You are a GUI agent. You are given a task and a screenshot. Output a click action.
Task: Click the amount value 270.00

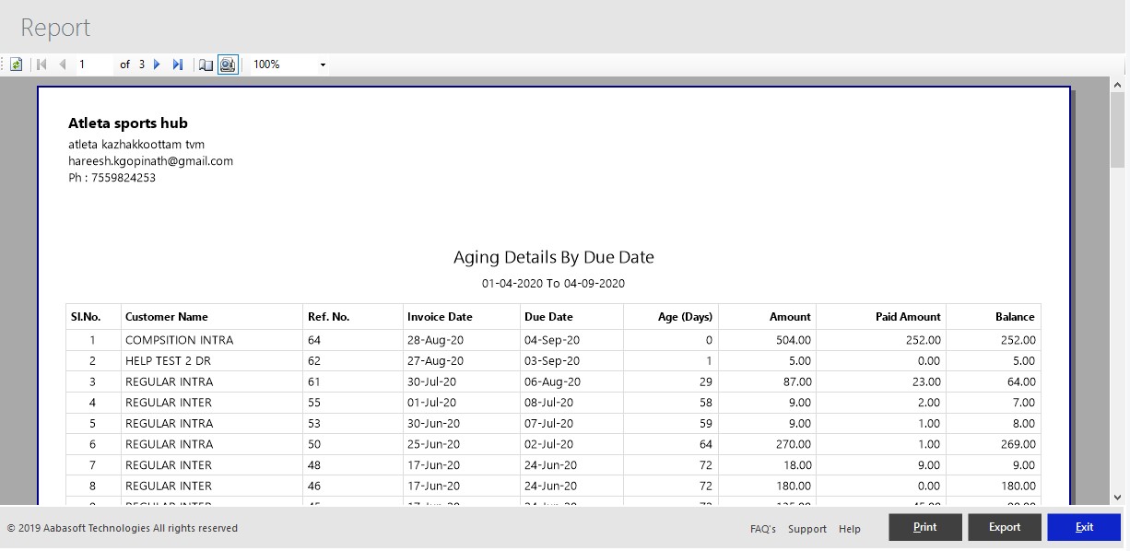pos(792,444)
